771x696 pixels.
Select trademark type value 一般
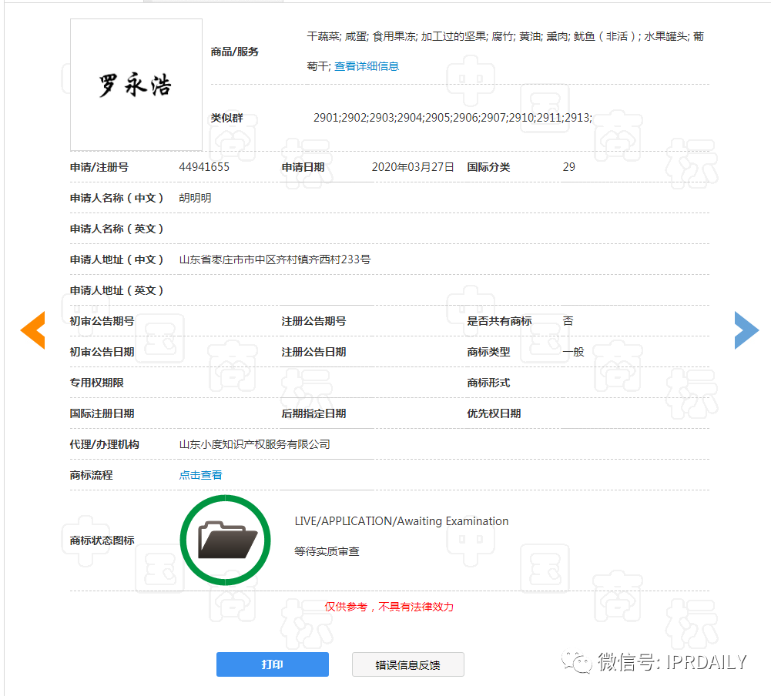point(573,352)
